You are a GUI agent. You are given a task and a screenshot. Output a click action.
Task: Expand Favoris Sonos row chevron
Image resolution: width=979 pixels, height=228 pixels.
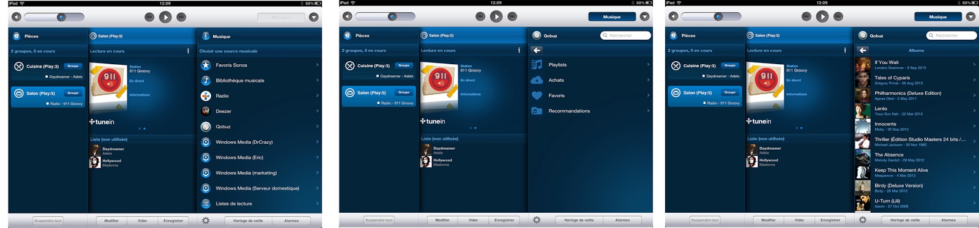[x=317, y=65]
